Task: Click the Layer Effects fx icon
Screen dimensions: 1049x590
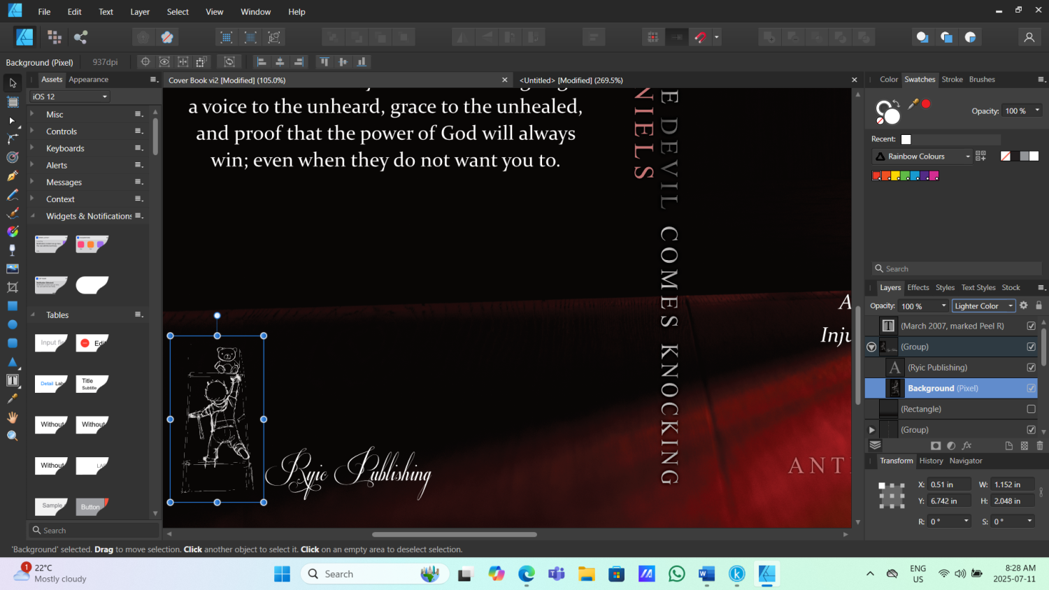Action: pyautogui.click(x=966, y=445)
